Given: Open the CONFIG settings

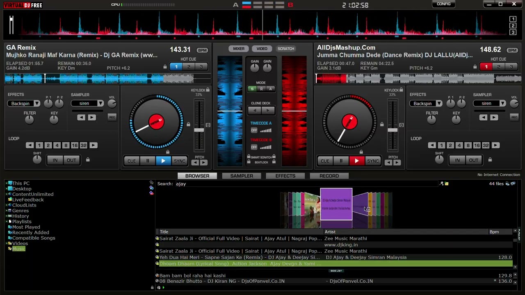Looking at the screenshot, I should 444,4.
